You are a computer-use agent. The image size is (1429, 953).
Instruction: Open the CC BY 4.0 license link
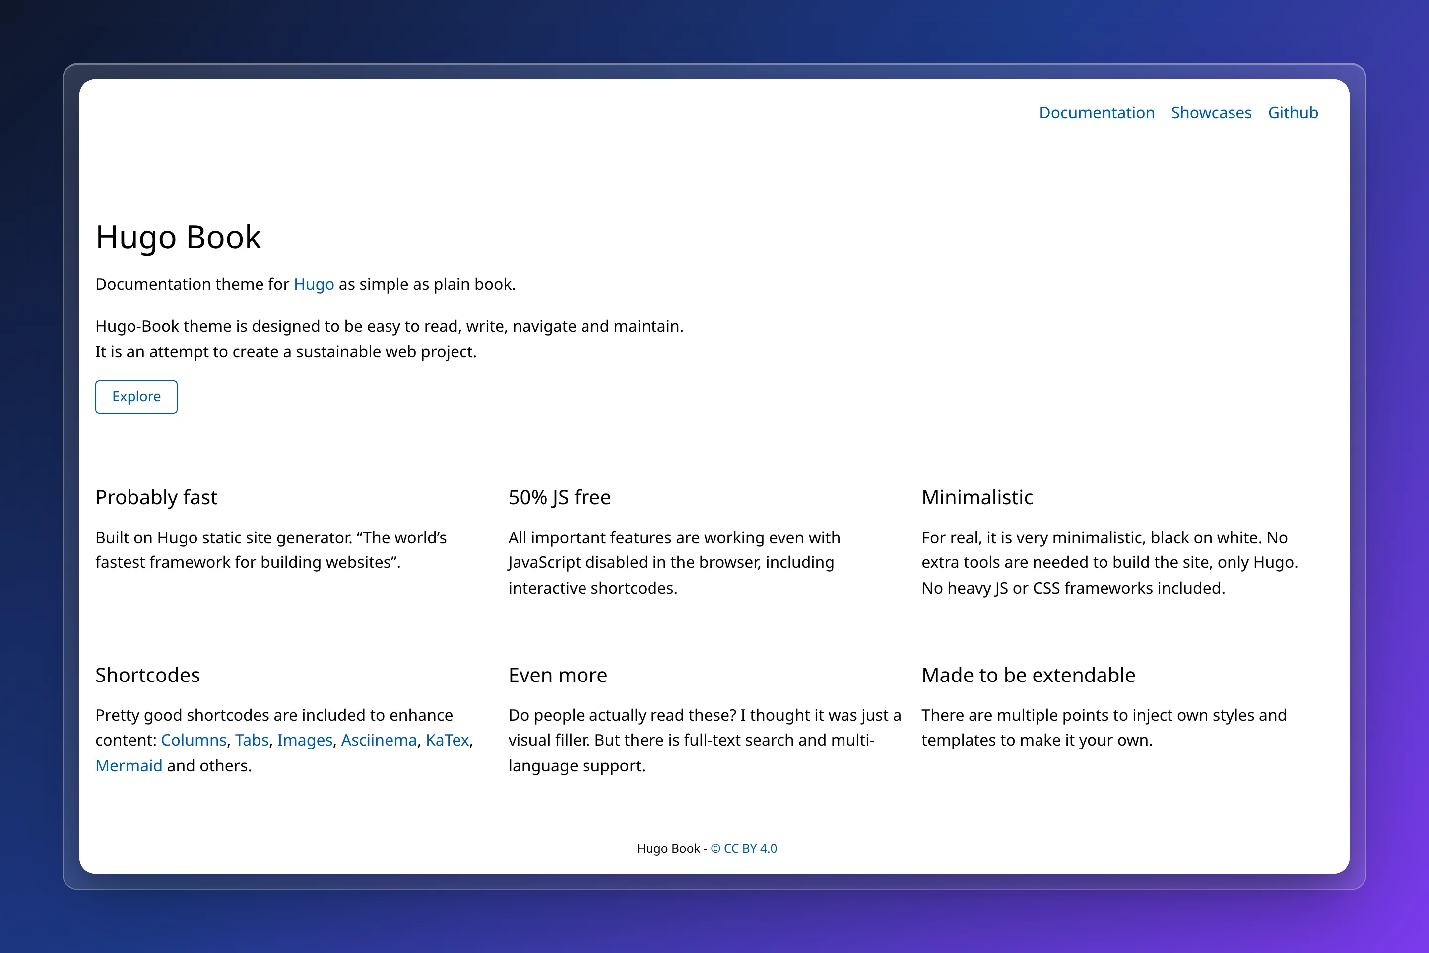[744, 848]
